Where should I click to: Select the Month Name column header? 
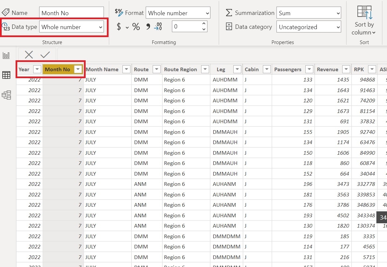(102, 70)
